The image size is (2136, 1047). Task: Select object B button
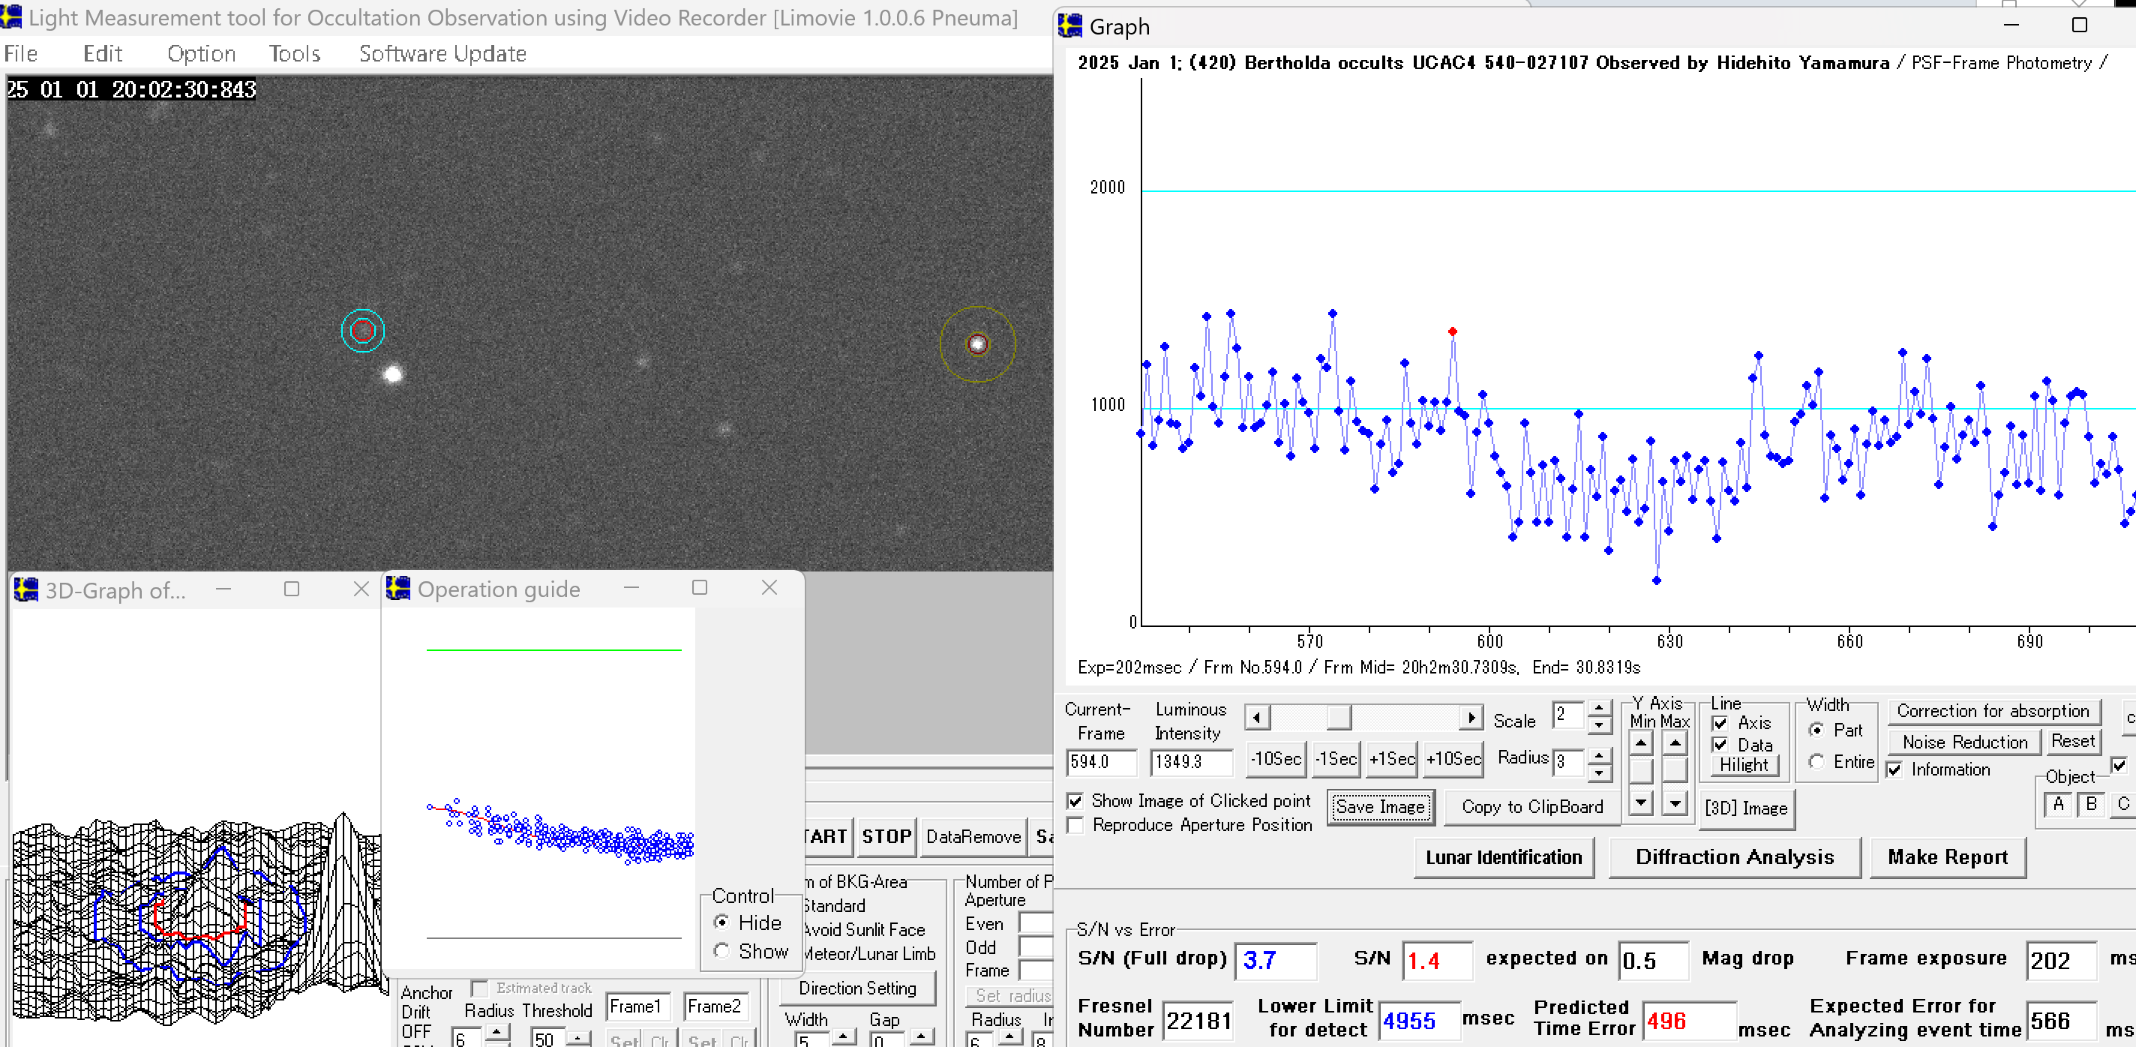(x=2090, y=803)
